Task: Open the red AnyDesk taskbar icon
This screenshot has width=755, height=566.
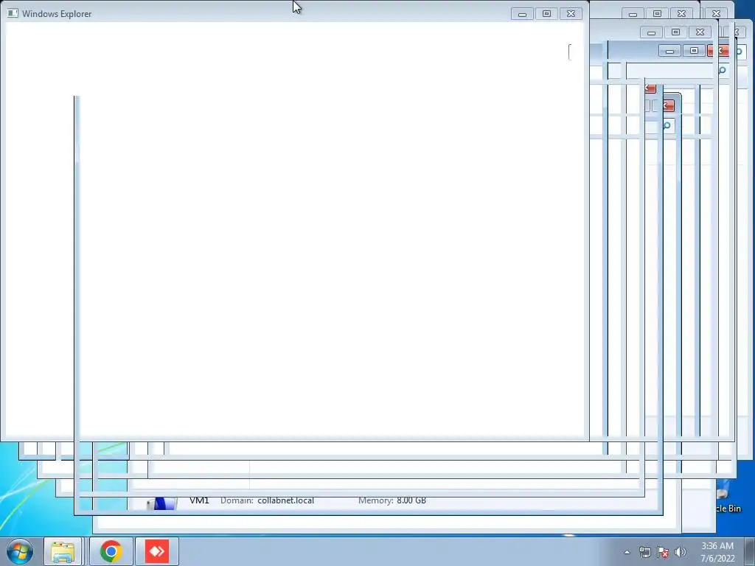Action: [x=157, y=551]
